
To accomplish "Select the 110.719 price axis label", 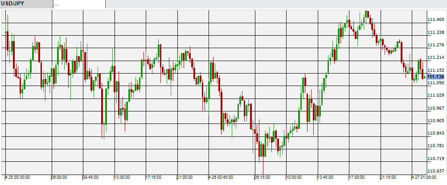I will click(x=436, y=159).
